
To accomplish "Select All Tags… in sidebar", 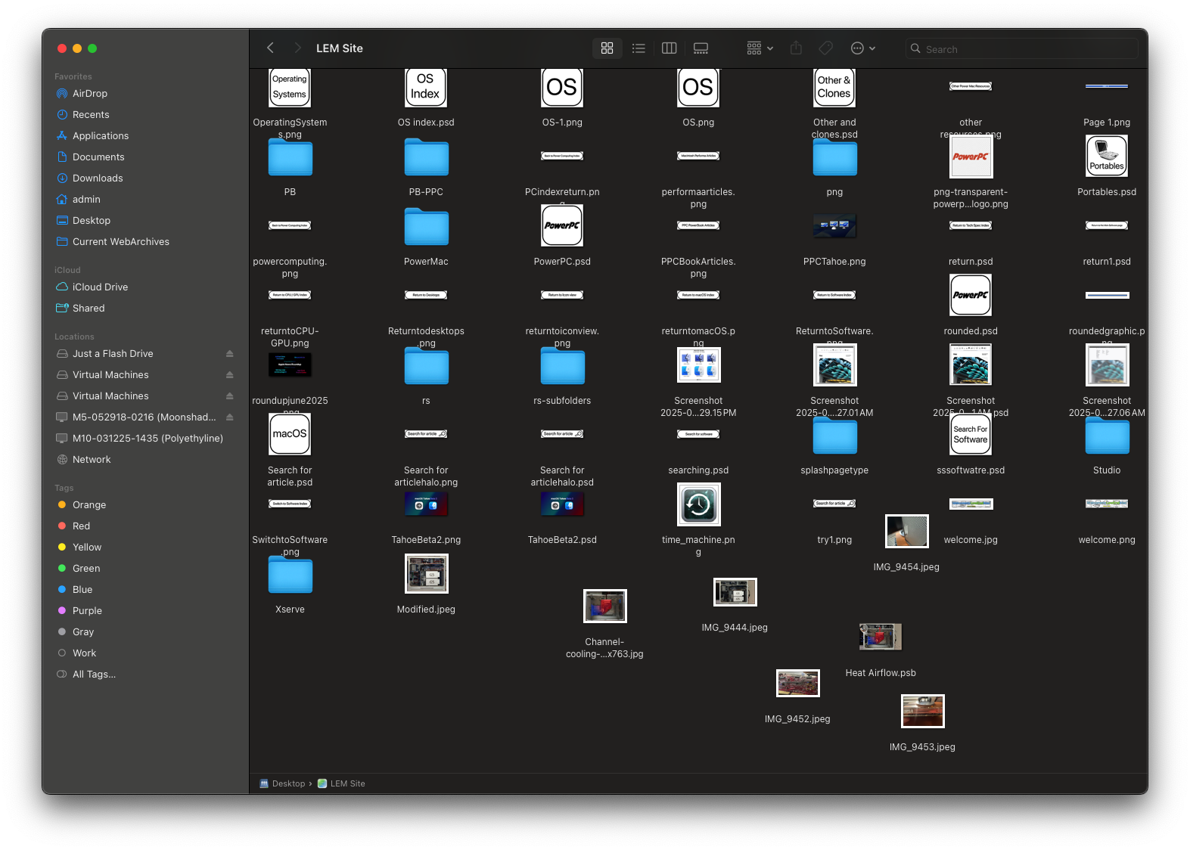I will (x=94, y=675).
